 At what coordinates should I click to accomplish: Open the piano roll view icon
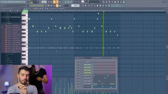[x=86, y=5]
